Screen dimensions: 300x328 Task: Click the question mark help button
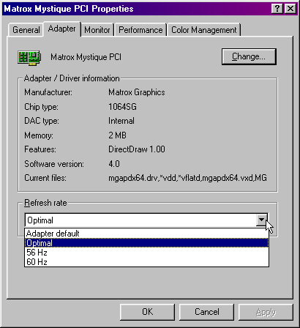click(x=277, y=9)
